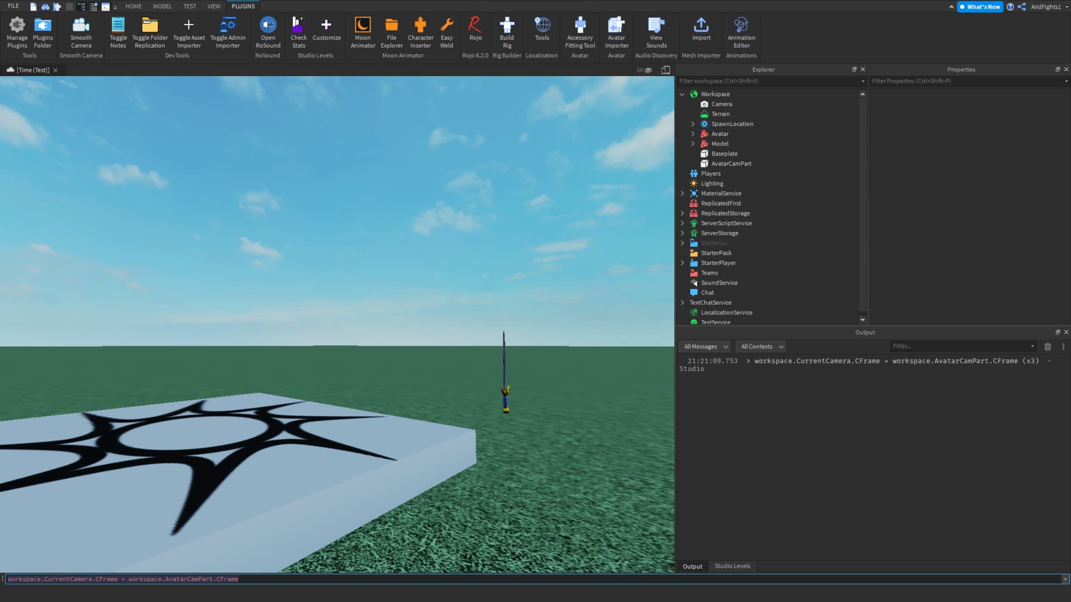This screenshot has width=1071, height=602.
Task: Click Manage Plugins button
Action: point(17,32)
